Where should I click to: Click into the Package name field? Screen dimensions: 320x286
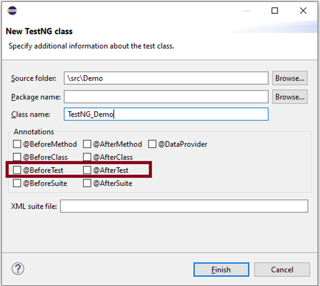(166, 97)
